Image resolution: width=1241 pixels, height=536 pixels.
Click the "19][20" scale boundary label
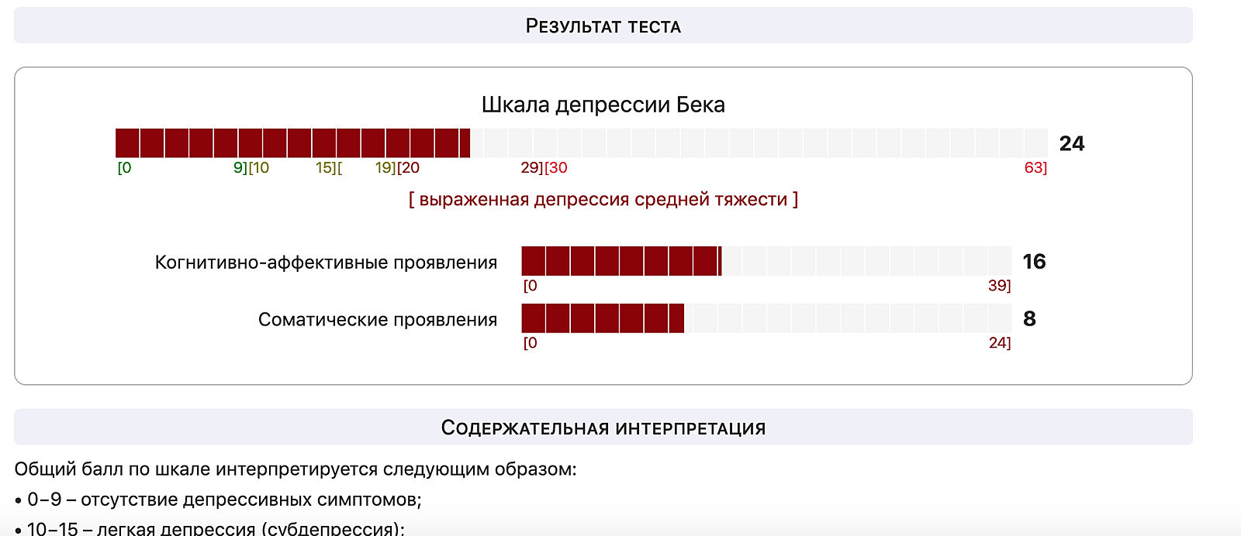tap(397, 167)
